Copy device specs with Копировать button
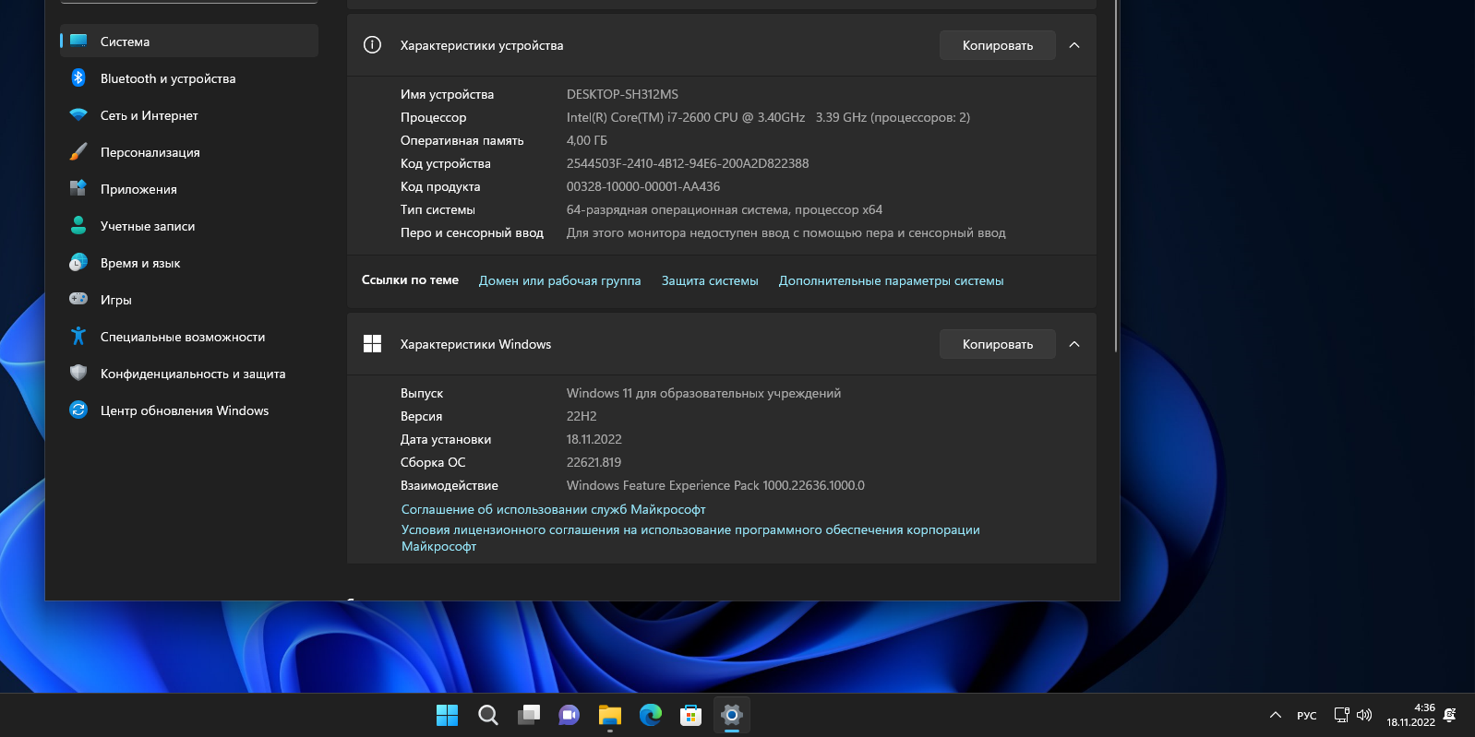Image resolution: width=1475 pixels, height=737 pixels. 998,45
